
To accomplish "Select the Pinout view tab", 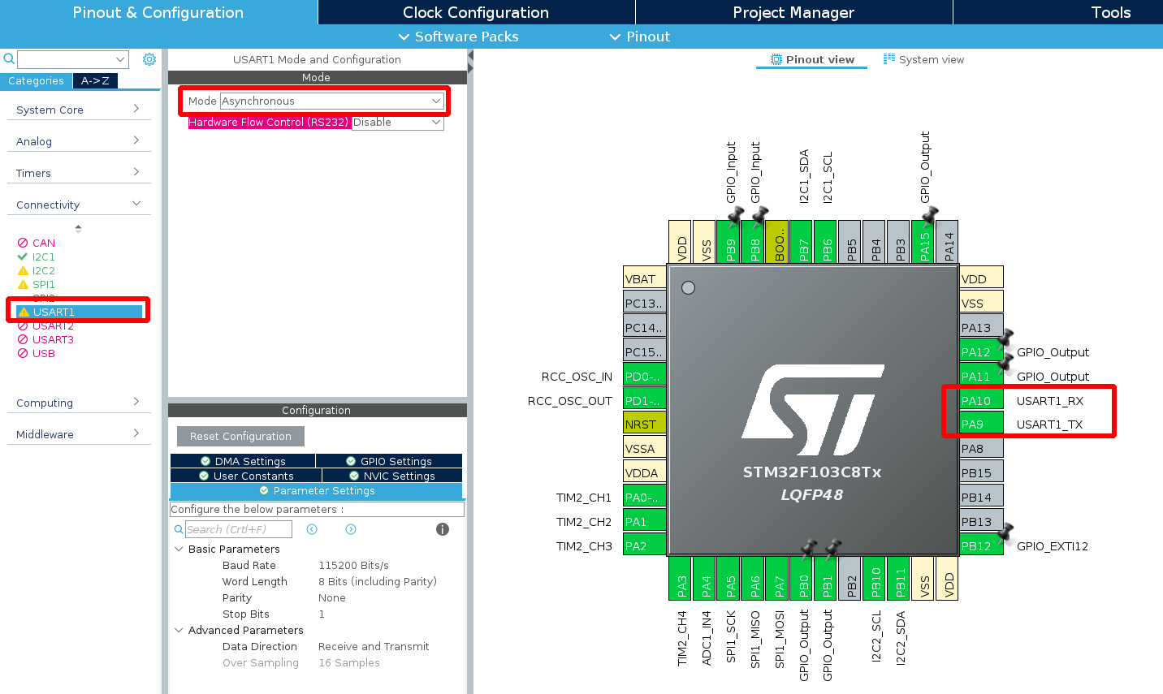I will point(812,59).
